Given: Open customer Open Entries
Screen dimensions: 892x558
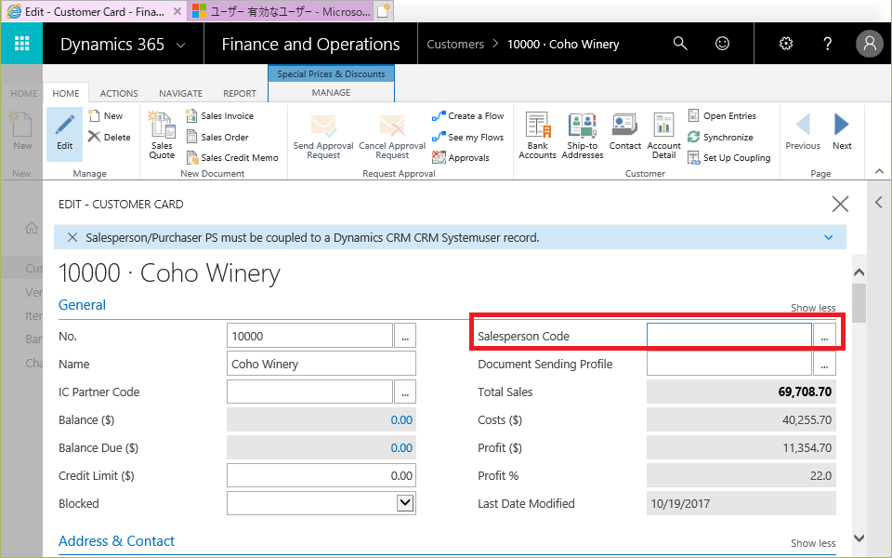Looking at the screenshot, I should pos(722,115).
